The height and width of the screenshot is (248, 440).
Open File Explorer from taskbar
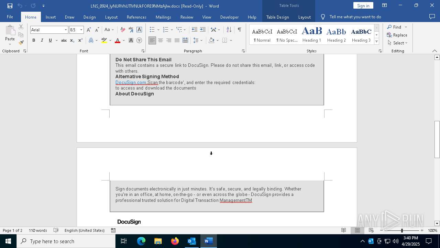[158, 241]
